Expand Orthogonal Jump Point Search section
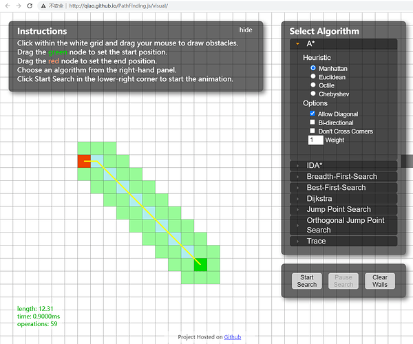Viewport: 413px width, 344px height. pyautogui.click(x=343, y=225)
